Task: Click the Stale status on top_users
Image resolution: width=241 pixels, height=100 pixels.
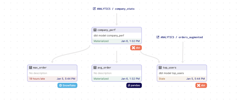Action: [x=162, y=78]
